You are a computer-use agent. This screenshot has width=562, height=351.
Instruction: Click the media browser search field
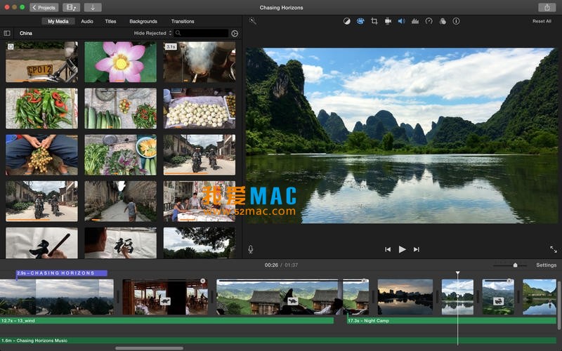point(202,33)
